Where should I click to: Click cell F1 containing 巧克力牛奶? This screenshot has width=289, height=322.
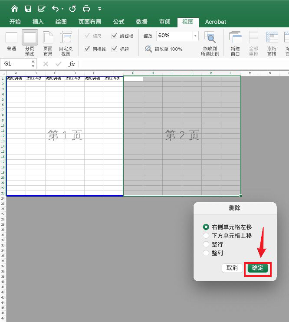114,79
